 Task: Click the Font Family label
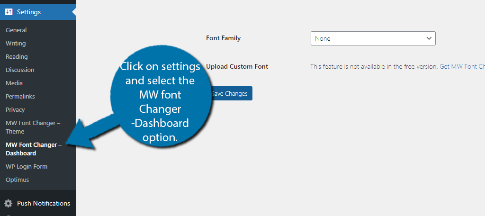tap(224, 38)
